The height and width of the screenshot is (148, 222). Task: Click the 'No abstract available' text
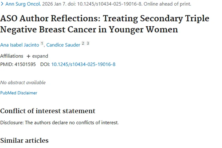coord(23,82)
